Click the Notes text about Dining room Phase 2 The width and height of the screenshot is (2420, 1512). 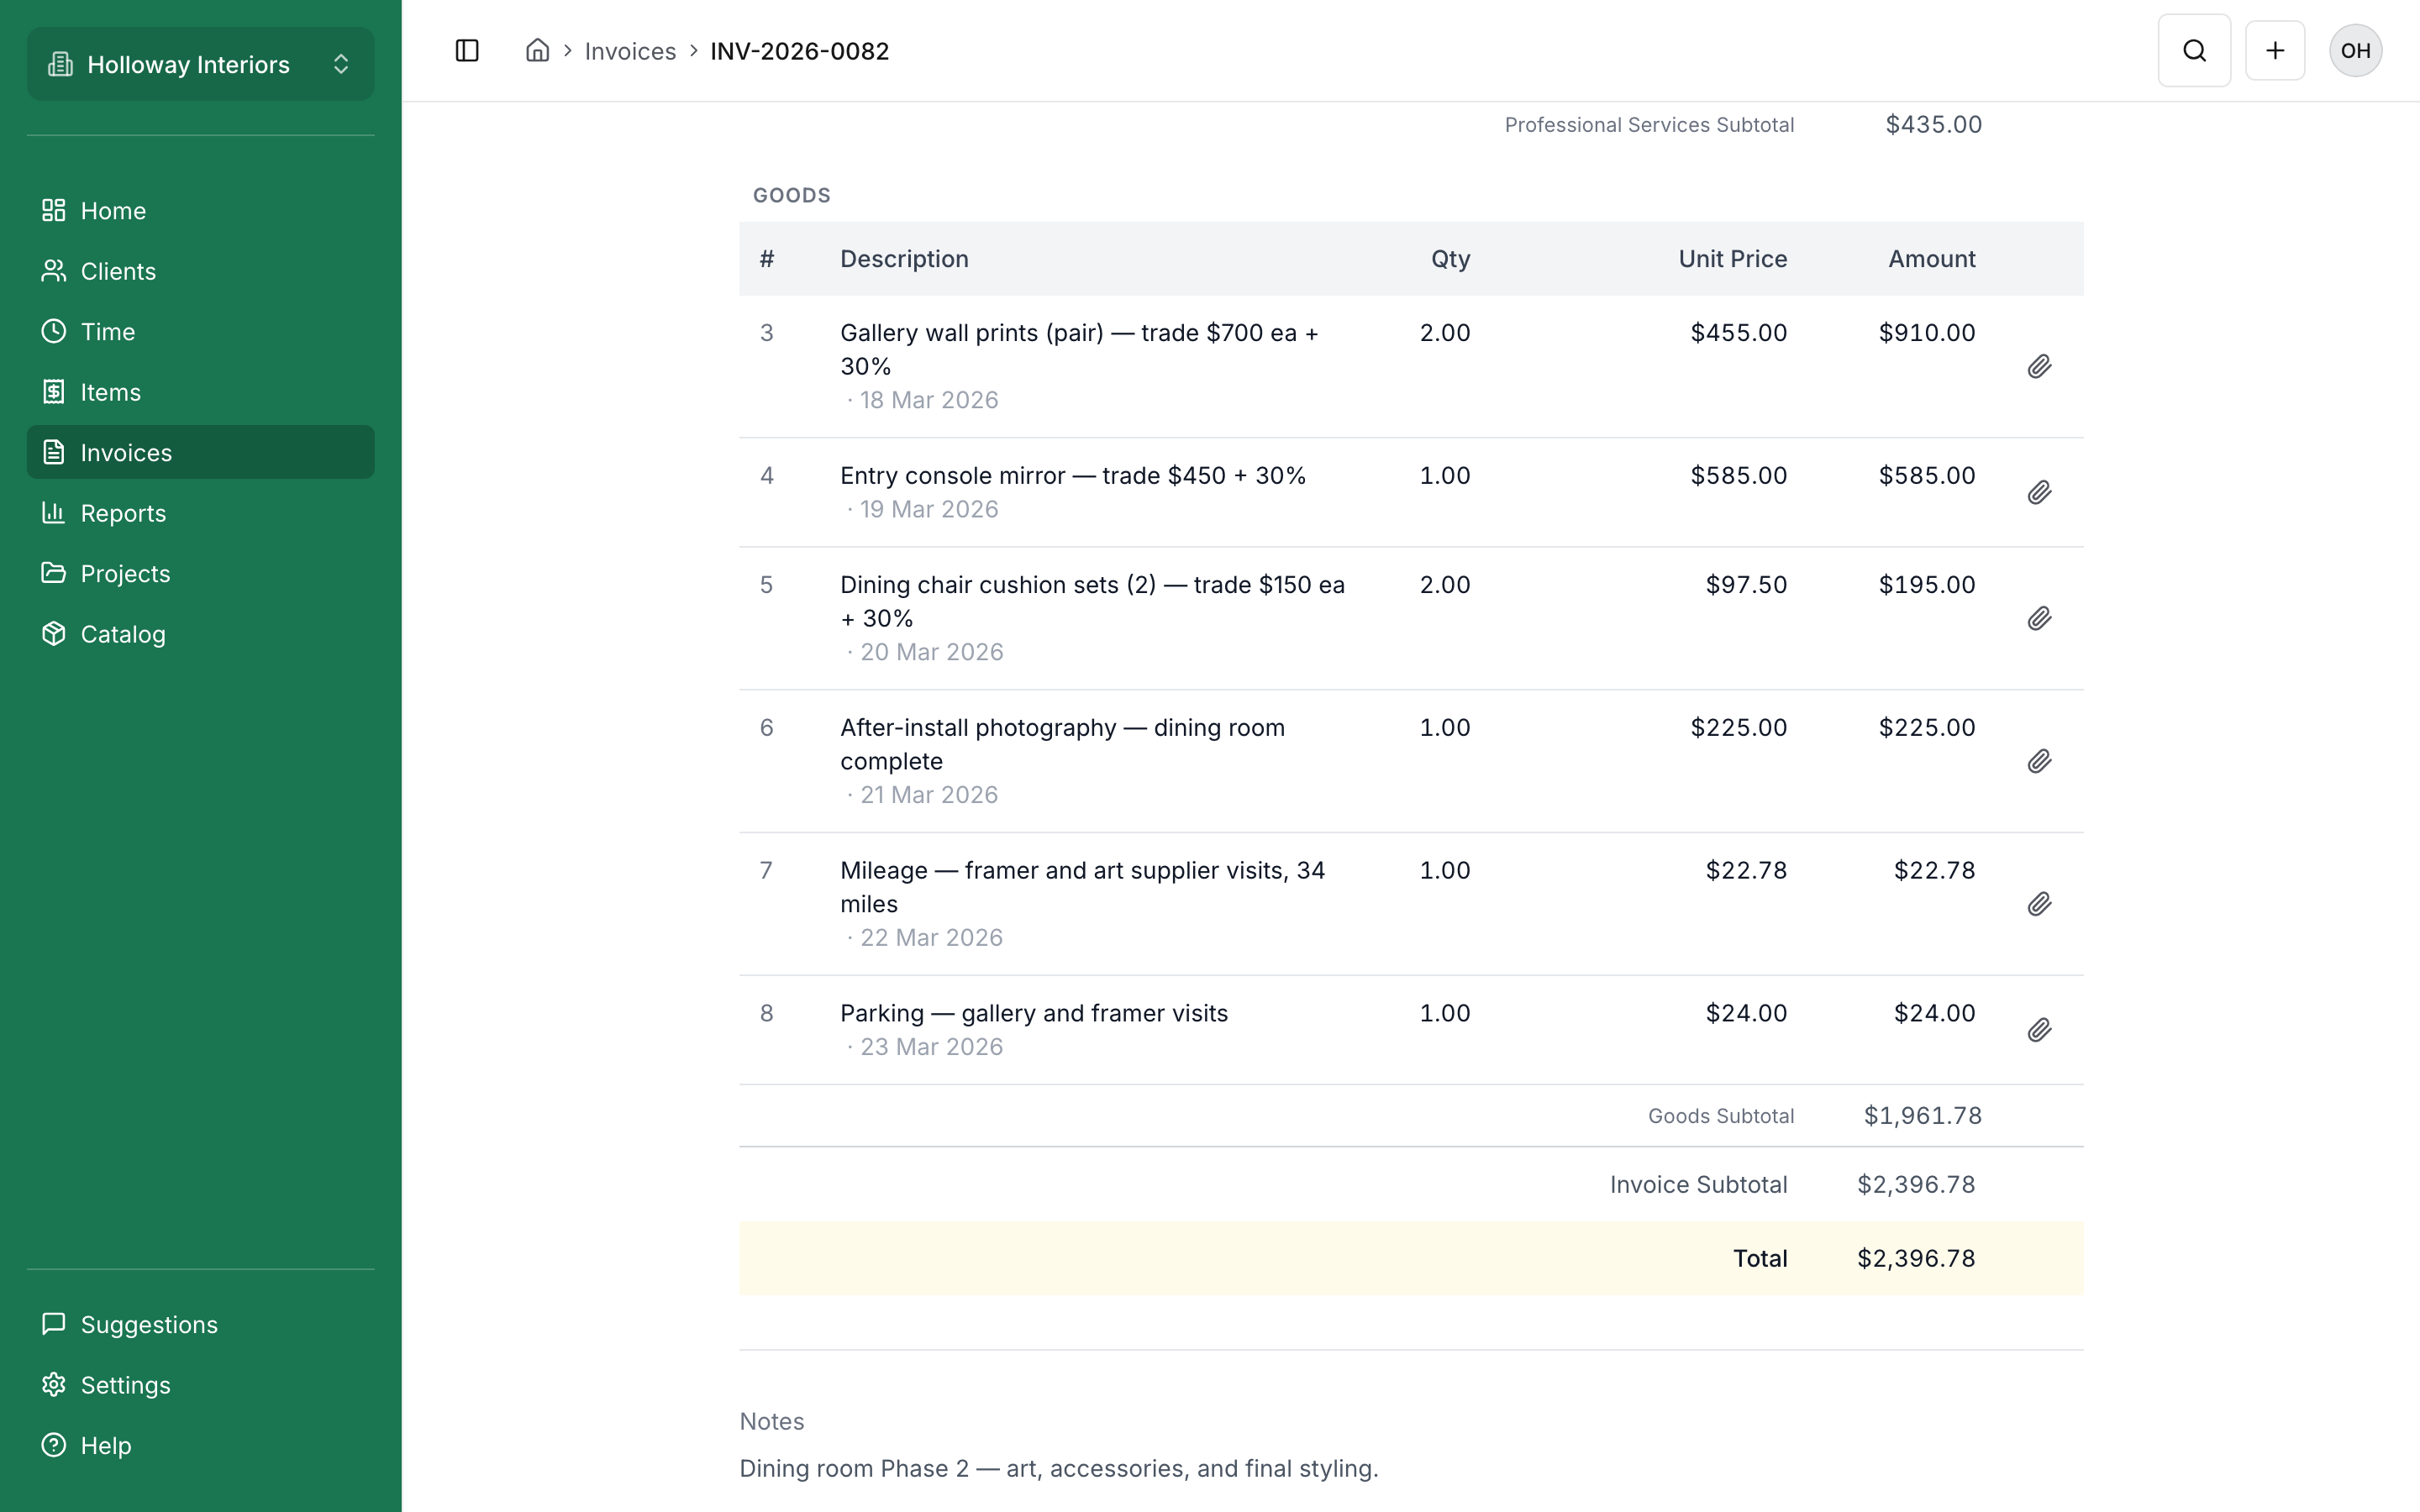[1059, 1468]
